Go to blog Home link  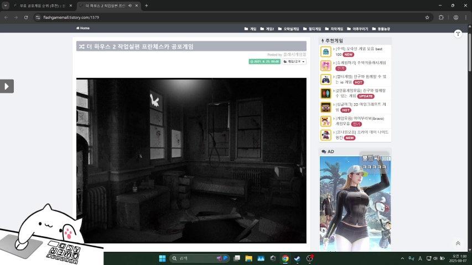(x=83, y=28)
